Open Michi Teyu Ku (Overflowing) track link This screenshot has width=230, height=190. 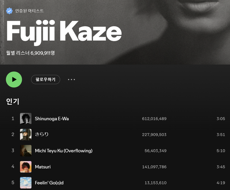tap(64, 151)
